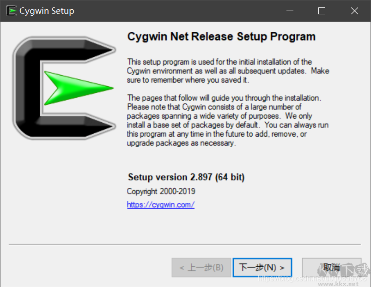371x287 pixels.
Task: Click the "Cygwin Net Release Setup Program" heading
Action: click(221, 36)
